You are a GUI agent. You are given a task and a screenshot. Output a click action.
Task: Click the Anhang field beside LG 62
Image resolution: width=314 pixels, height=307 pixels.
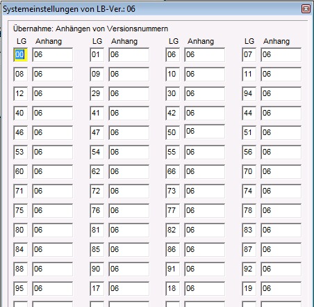pos(129,172)
